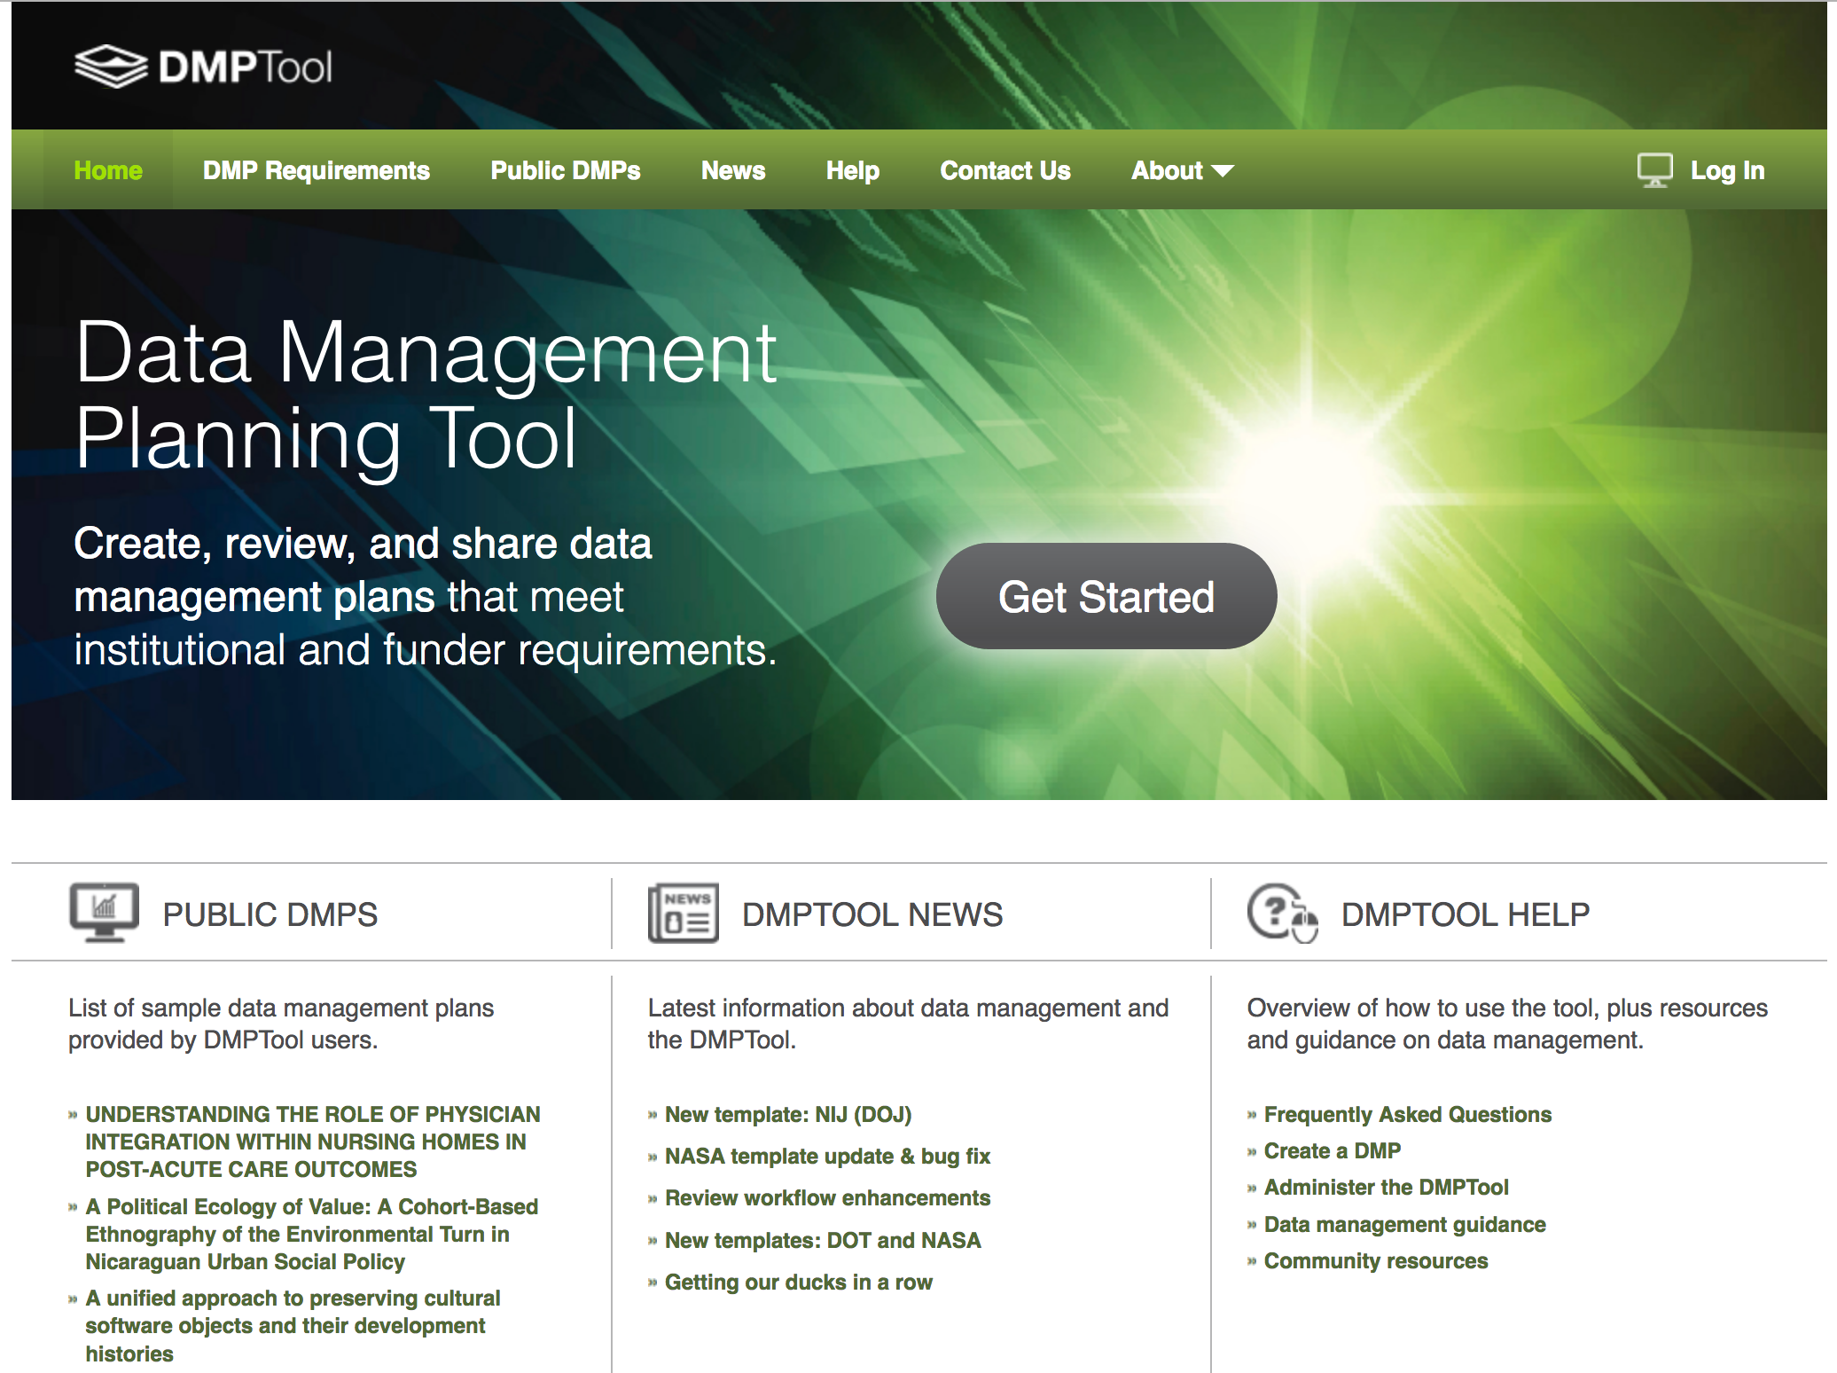
Task: Read the Getting our ducks in a row post
Action: pos(799,1283)
